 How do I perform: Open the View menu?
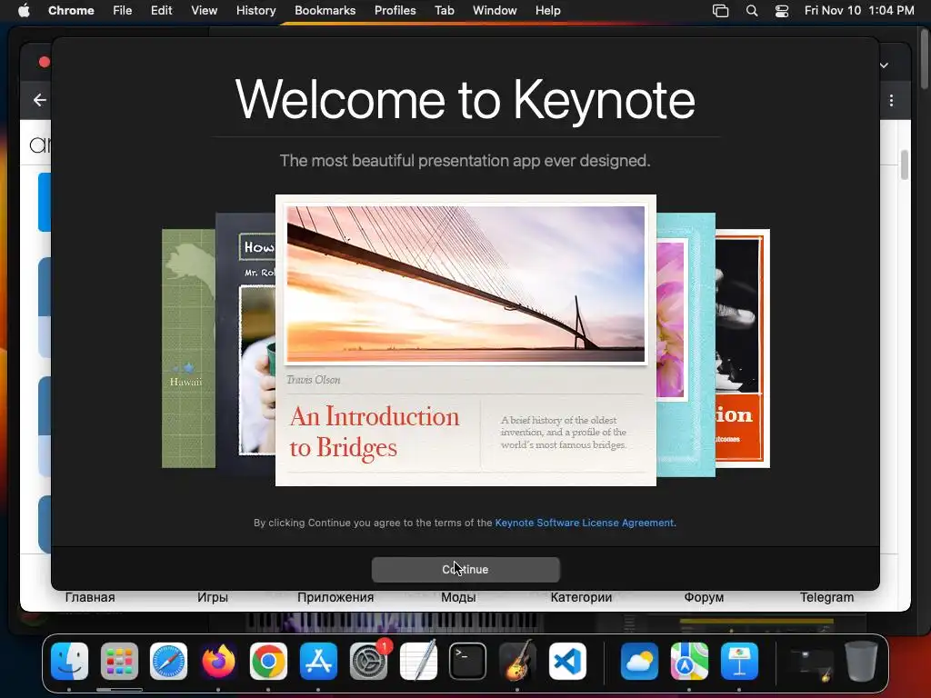point(204,11)
